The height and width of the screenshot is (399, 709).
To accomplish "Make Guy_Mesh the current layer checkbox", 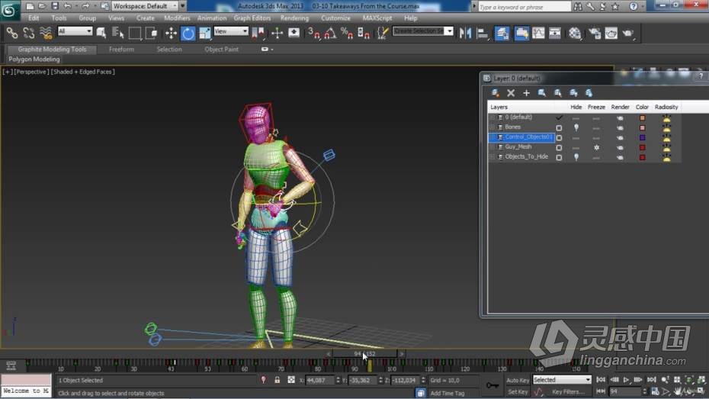I will click(559, 147).
